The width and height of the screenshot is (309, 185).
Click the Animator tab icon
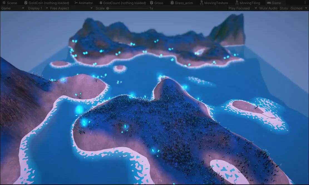tap(76, 3)
